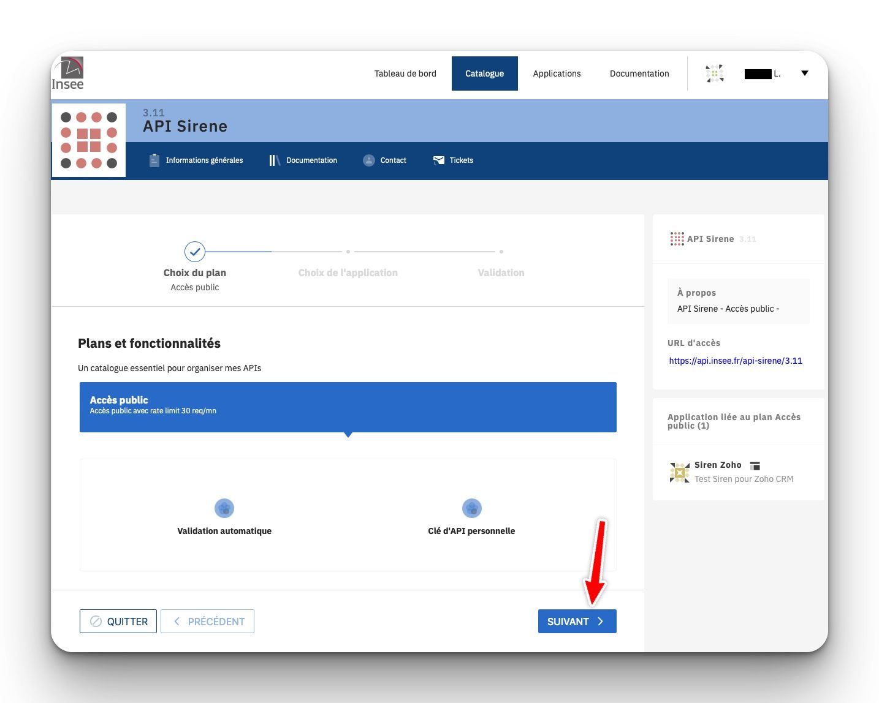This screenshot has height=703, width=879.
Task: Click the Tickets envelope icon
Action: 439,160
